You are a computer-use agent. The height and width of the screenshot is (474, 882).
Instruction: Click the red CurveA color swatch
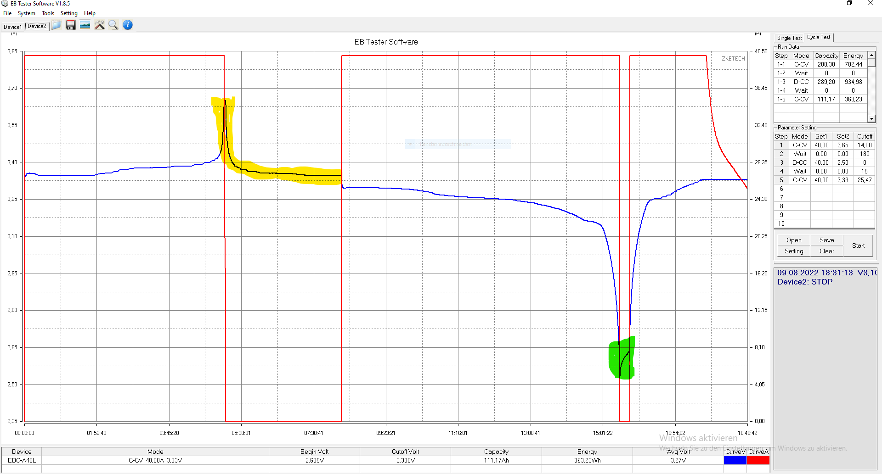pyautogui.click(x=758, y=461)
